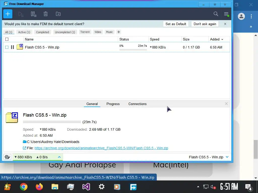The image size is (258, 193).
Task: Pause selected downloads from toolbar
Action: 34,14
